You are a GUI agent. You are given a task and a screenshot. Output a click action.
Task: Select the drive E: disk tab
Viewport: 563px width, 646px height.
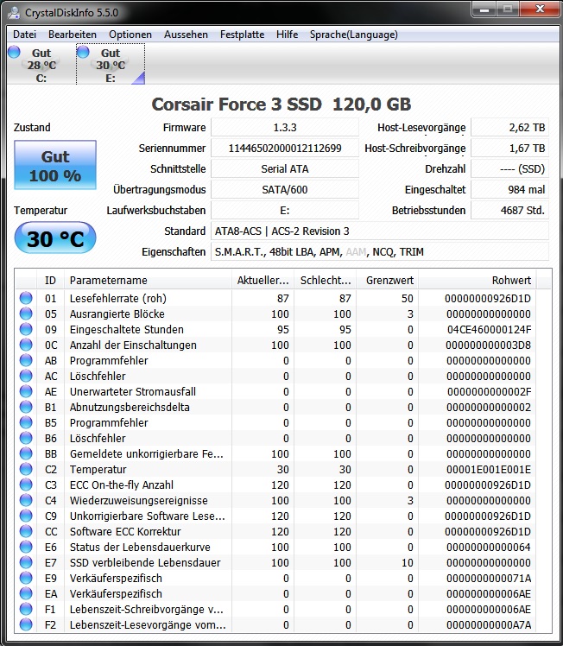111,65
